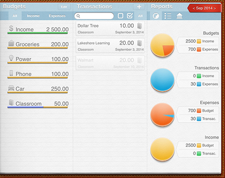Screen dimensions: 225x178
Task: Click the blue Transactions pie chart
Action: 162,80
